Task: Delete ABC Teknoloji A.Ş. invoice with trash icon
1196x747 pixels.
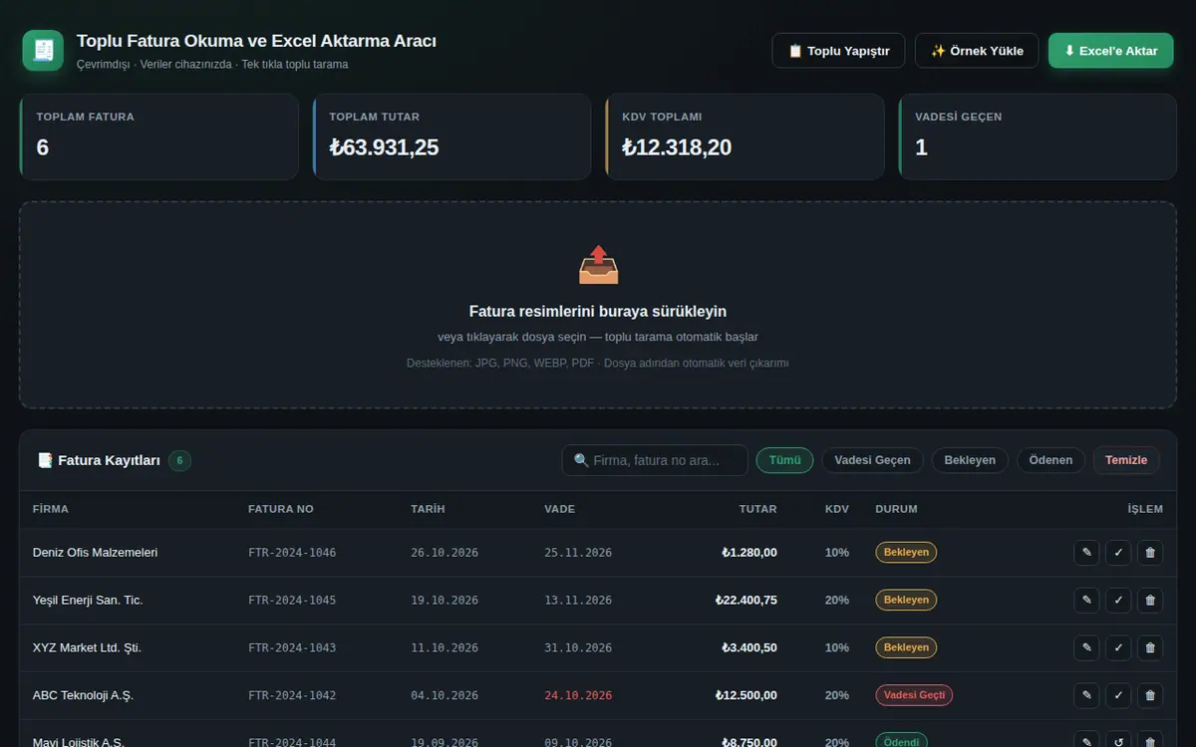Action: 1150,695
